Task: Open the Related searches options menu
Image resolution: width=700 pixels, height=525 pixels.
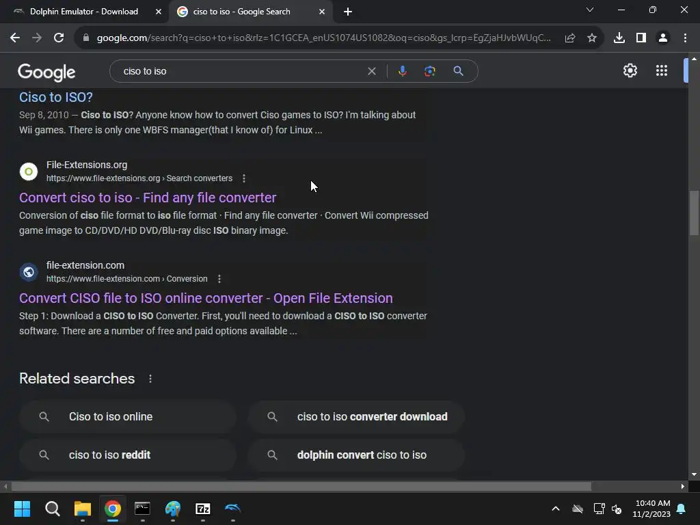Action: tap(150, 379)
